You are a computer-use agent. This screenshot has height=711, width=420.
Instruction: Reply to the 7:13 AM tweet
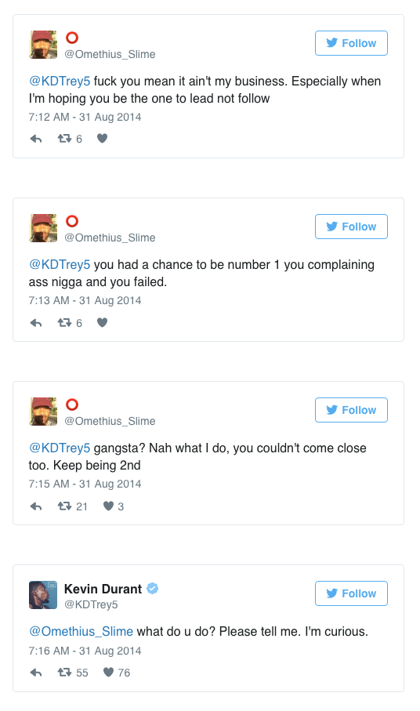[36, 323]
